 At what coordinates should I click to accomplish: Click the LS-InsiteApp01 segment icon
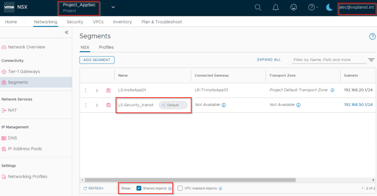[x=108, y=91]
